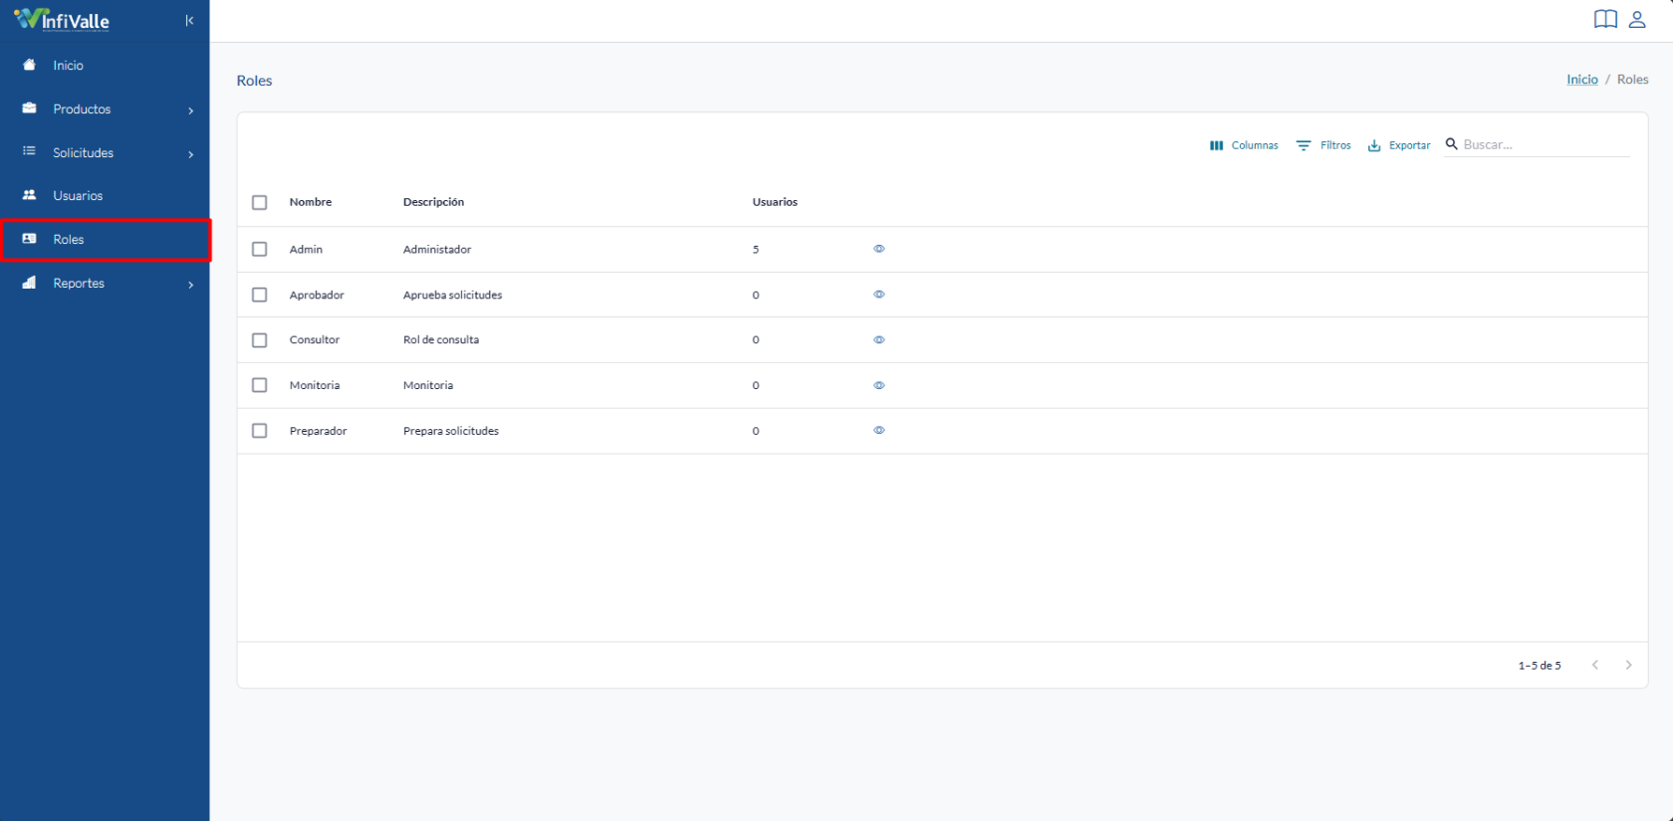This screenshot has width=1673, height=821.
Task: View the Consultor role via eye icon
Action: tap(879, 339)
